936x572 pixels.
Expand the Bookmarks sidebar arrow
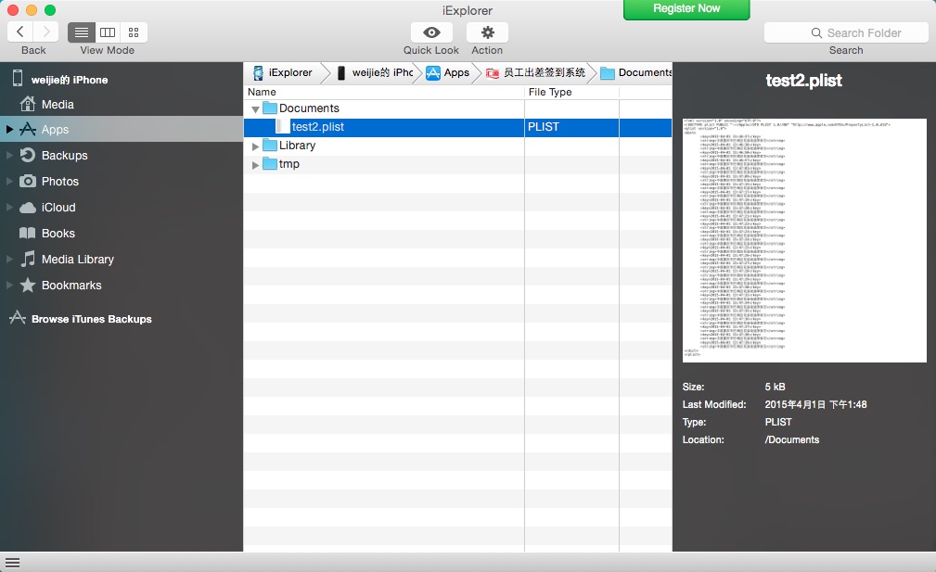click(9, 286)
